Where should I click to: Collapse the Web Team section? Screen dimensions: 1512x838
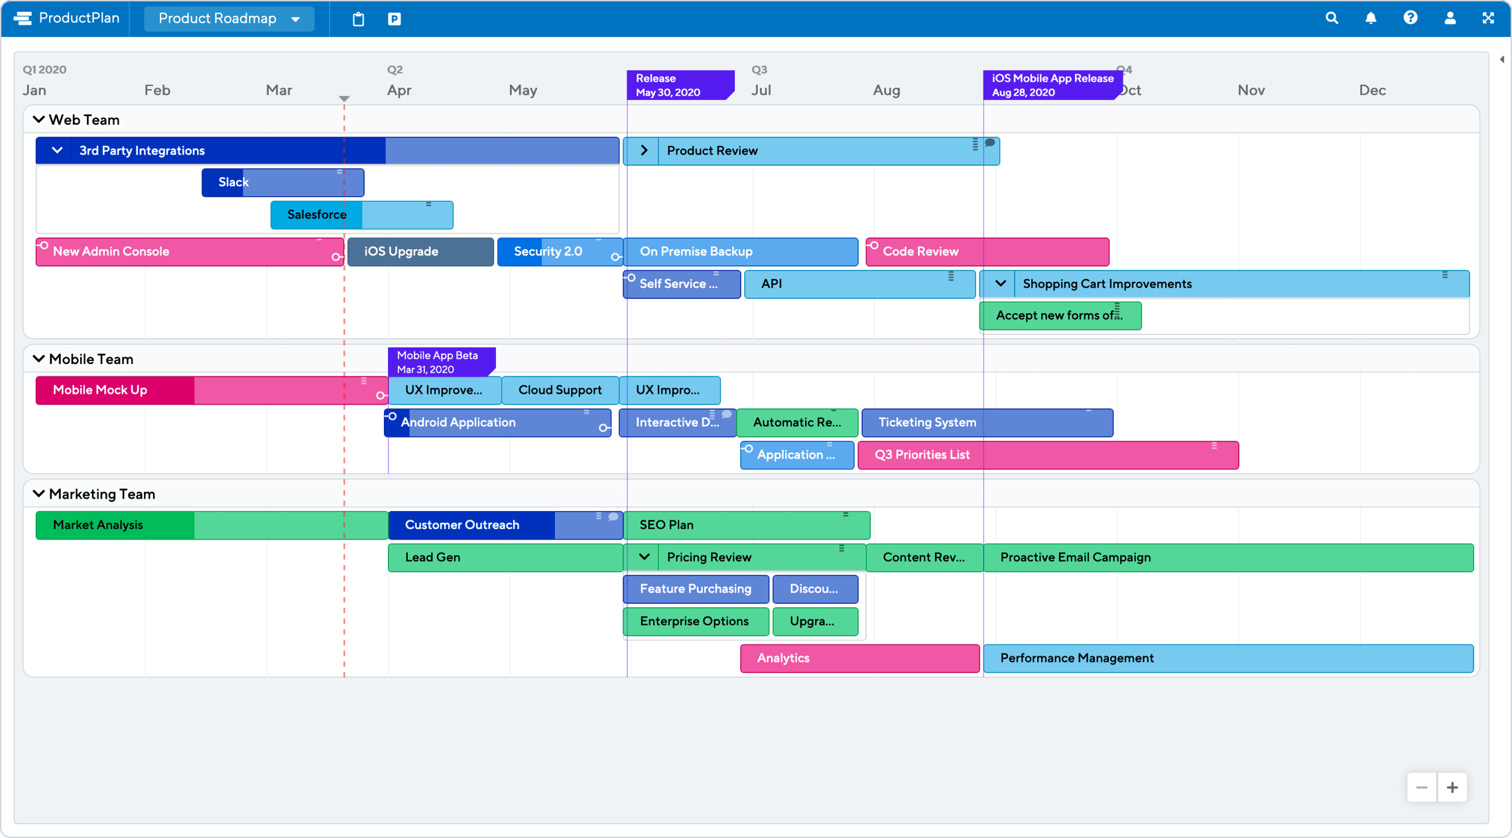point(38,120)
